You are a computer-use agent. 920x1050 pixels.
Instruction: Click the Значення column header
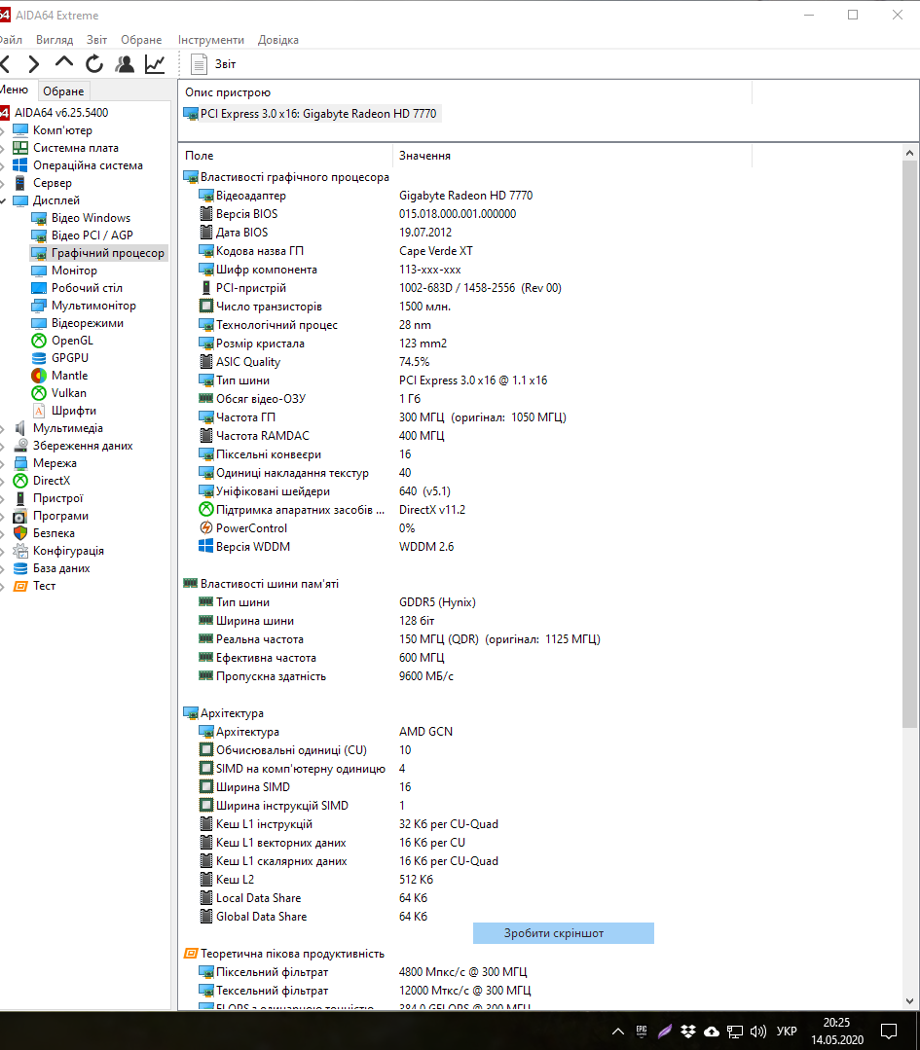point(572,156)
